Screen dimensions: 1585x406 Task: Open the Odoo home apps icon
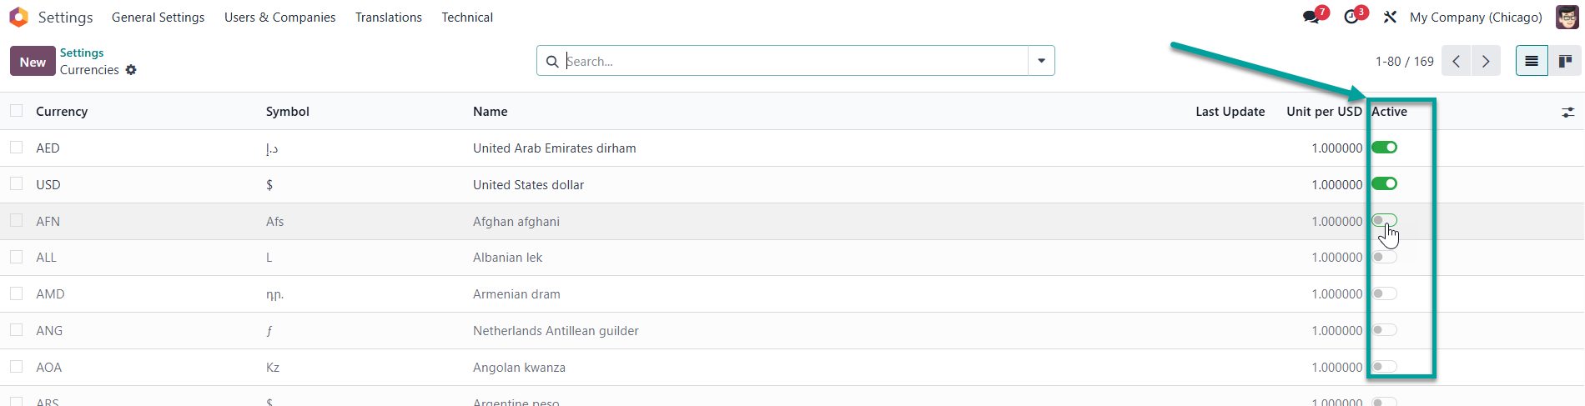coord(18,17)
